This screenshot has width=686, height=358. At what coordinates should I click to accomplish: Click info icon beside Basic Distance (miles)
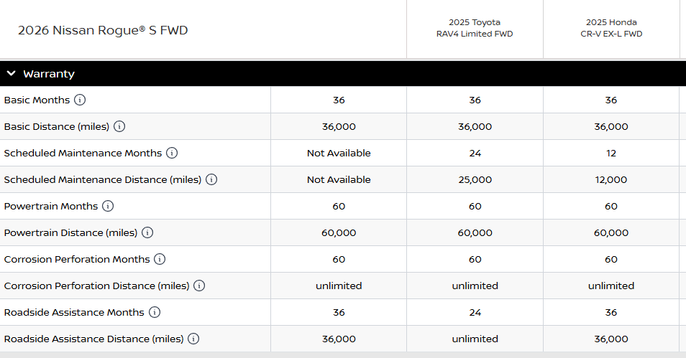point(119,126)
